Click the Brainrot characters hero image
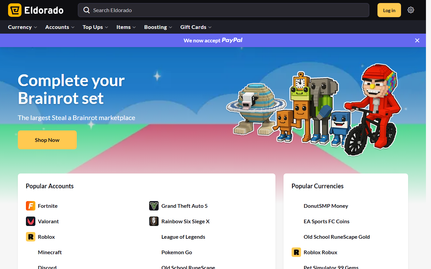Image resolution: width=431 pixels, height=269 pixels. click(x=314, y=110)
